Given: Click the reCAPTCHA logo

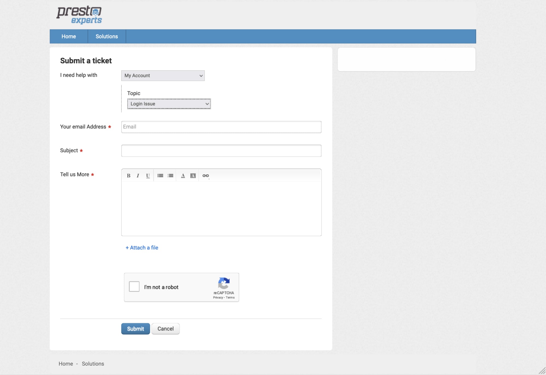Looking at the screenshot, I should [x=224, y=283].
